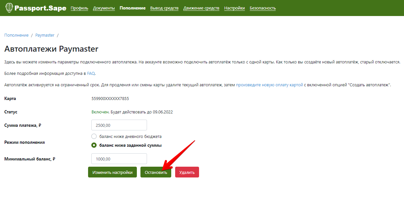Open the Настройки menu item
The height and width of the screenshot is (201, 404).
[x=234, y=8]
